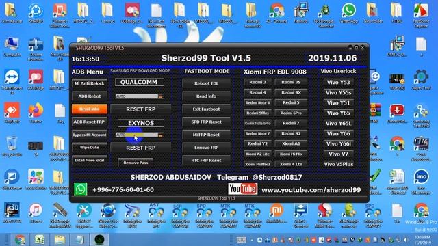Click the QUALCOMM label box
Viewport: 438px width, 246px height.
140,82
